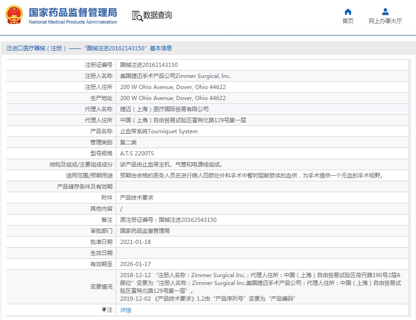This screenshot has width=416, height=320.
Task: Click the 管理类别 row label
Action: (x=101, y=142)
